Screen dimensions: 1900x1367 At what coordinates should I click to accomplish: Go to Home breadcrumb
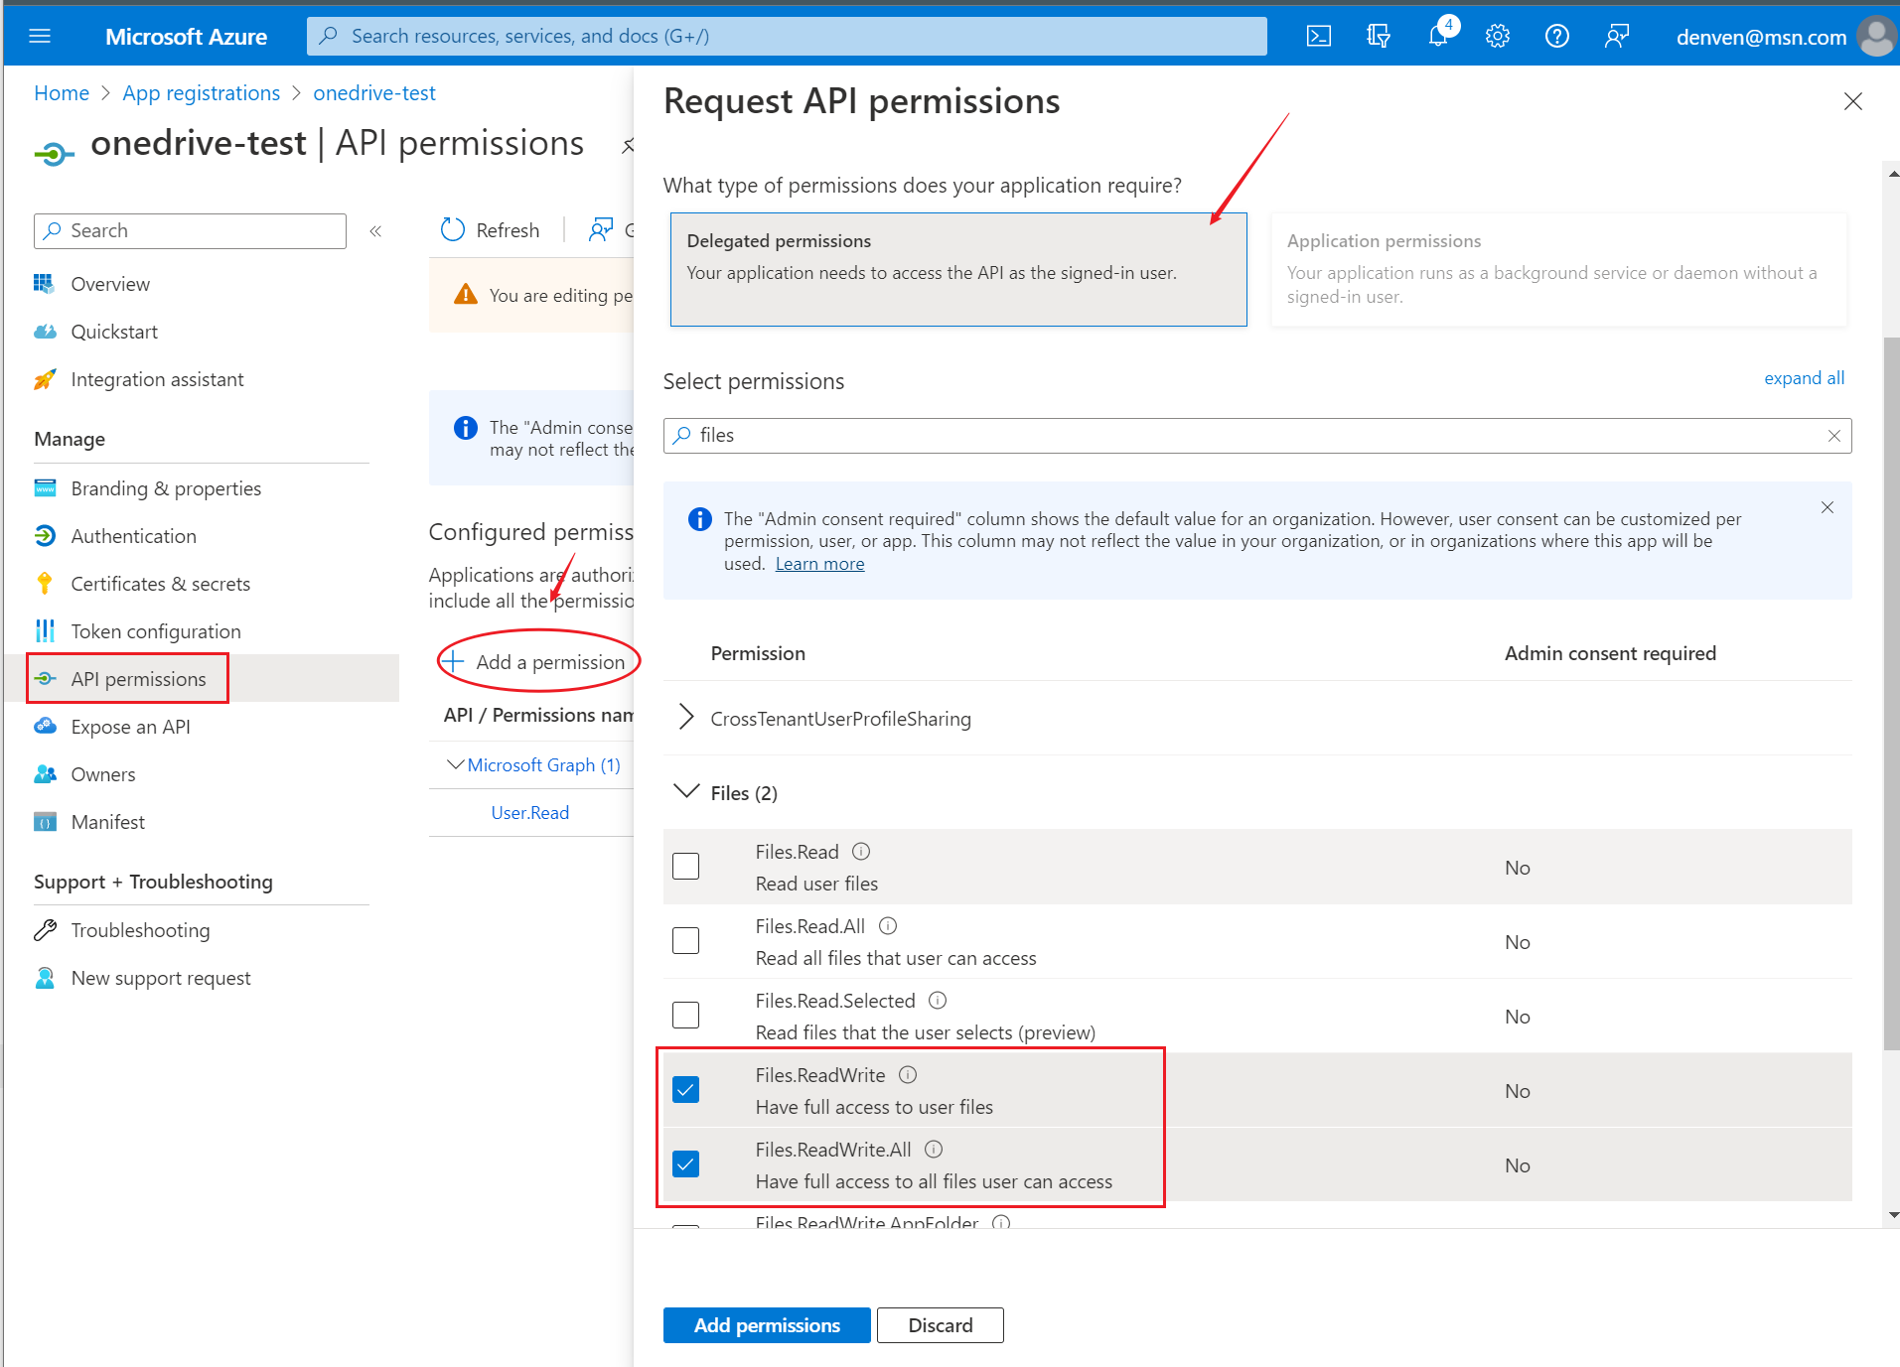pyautogui.click(x=62, y=93)
